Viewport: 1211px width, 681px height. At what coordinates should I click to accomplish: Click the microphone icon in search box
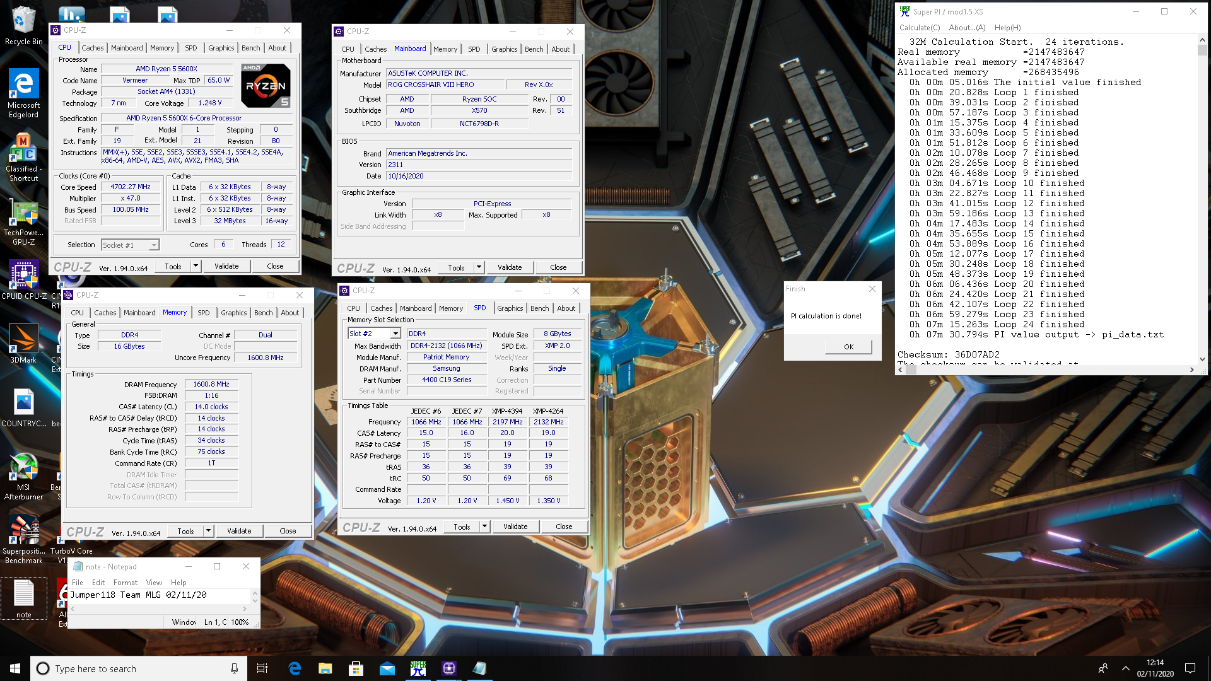coord(234,668)
